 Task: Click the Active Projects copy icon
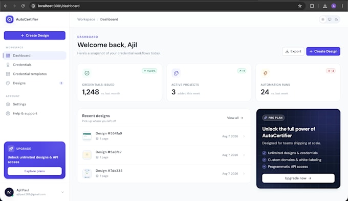(x=176, y=73)
